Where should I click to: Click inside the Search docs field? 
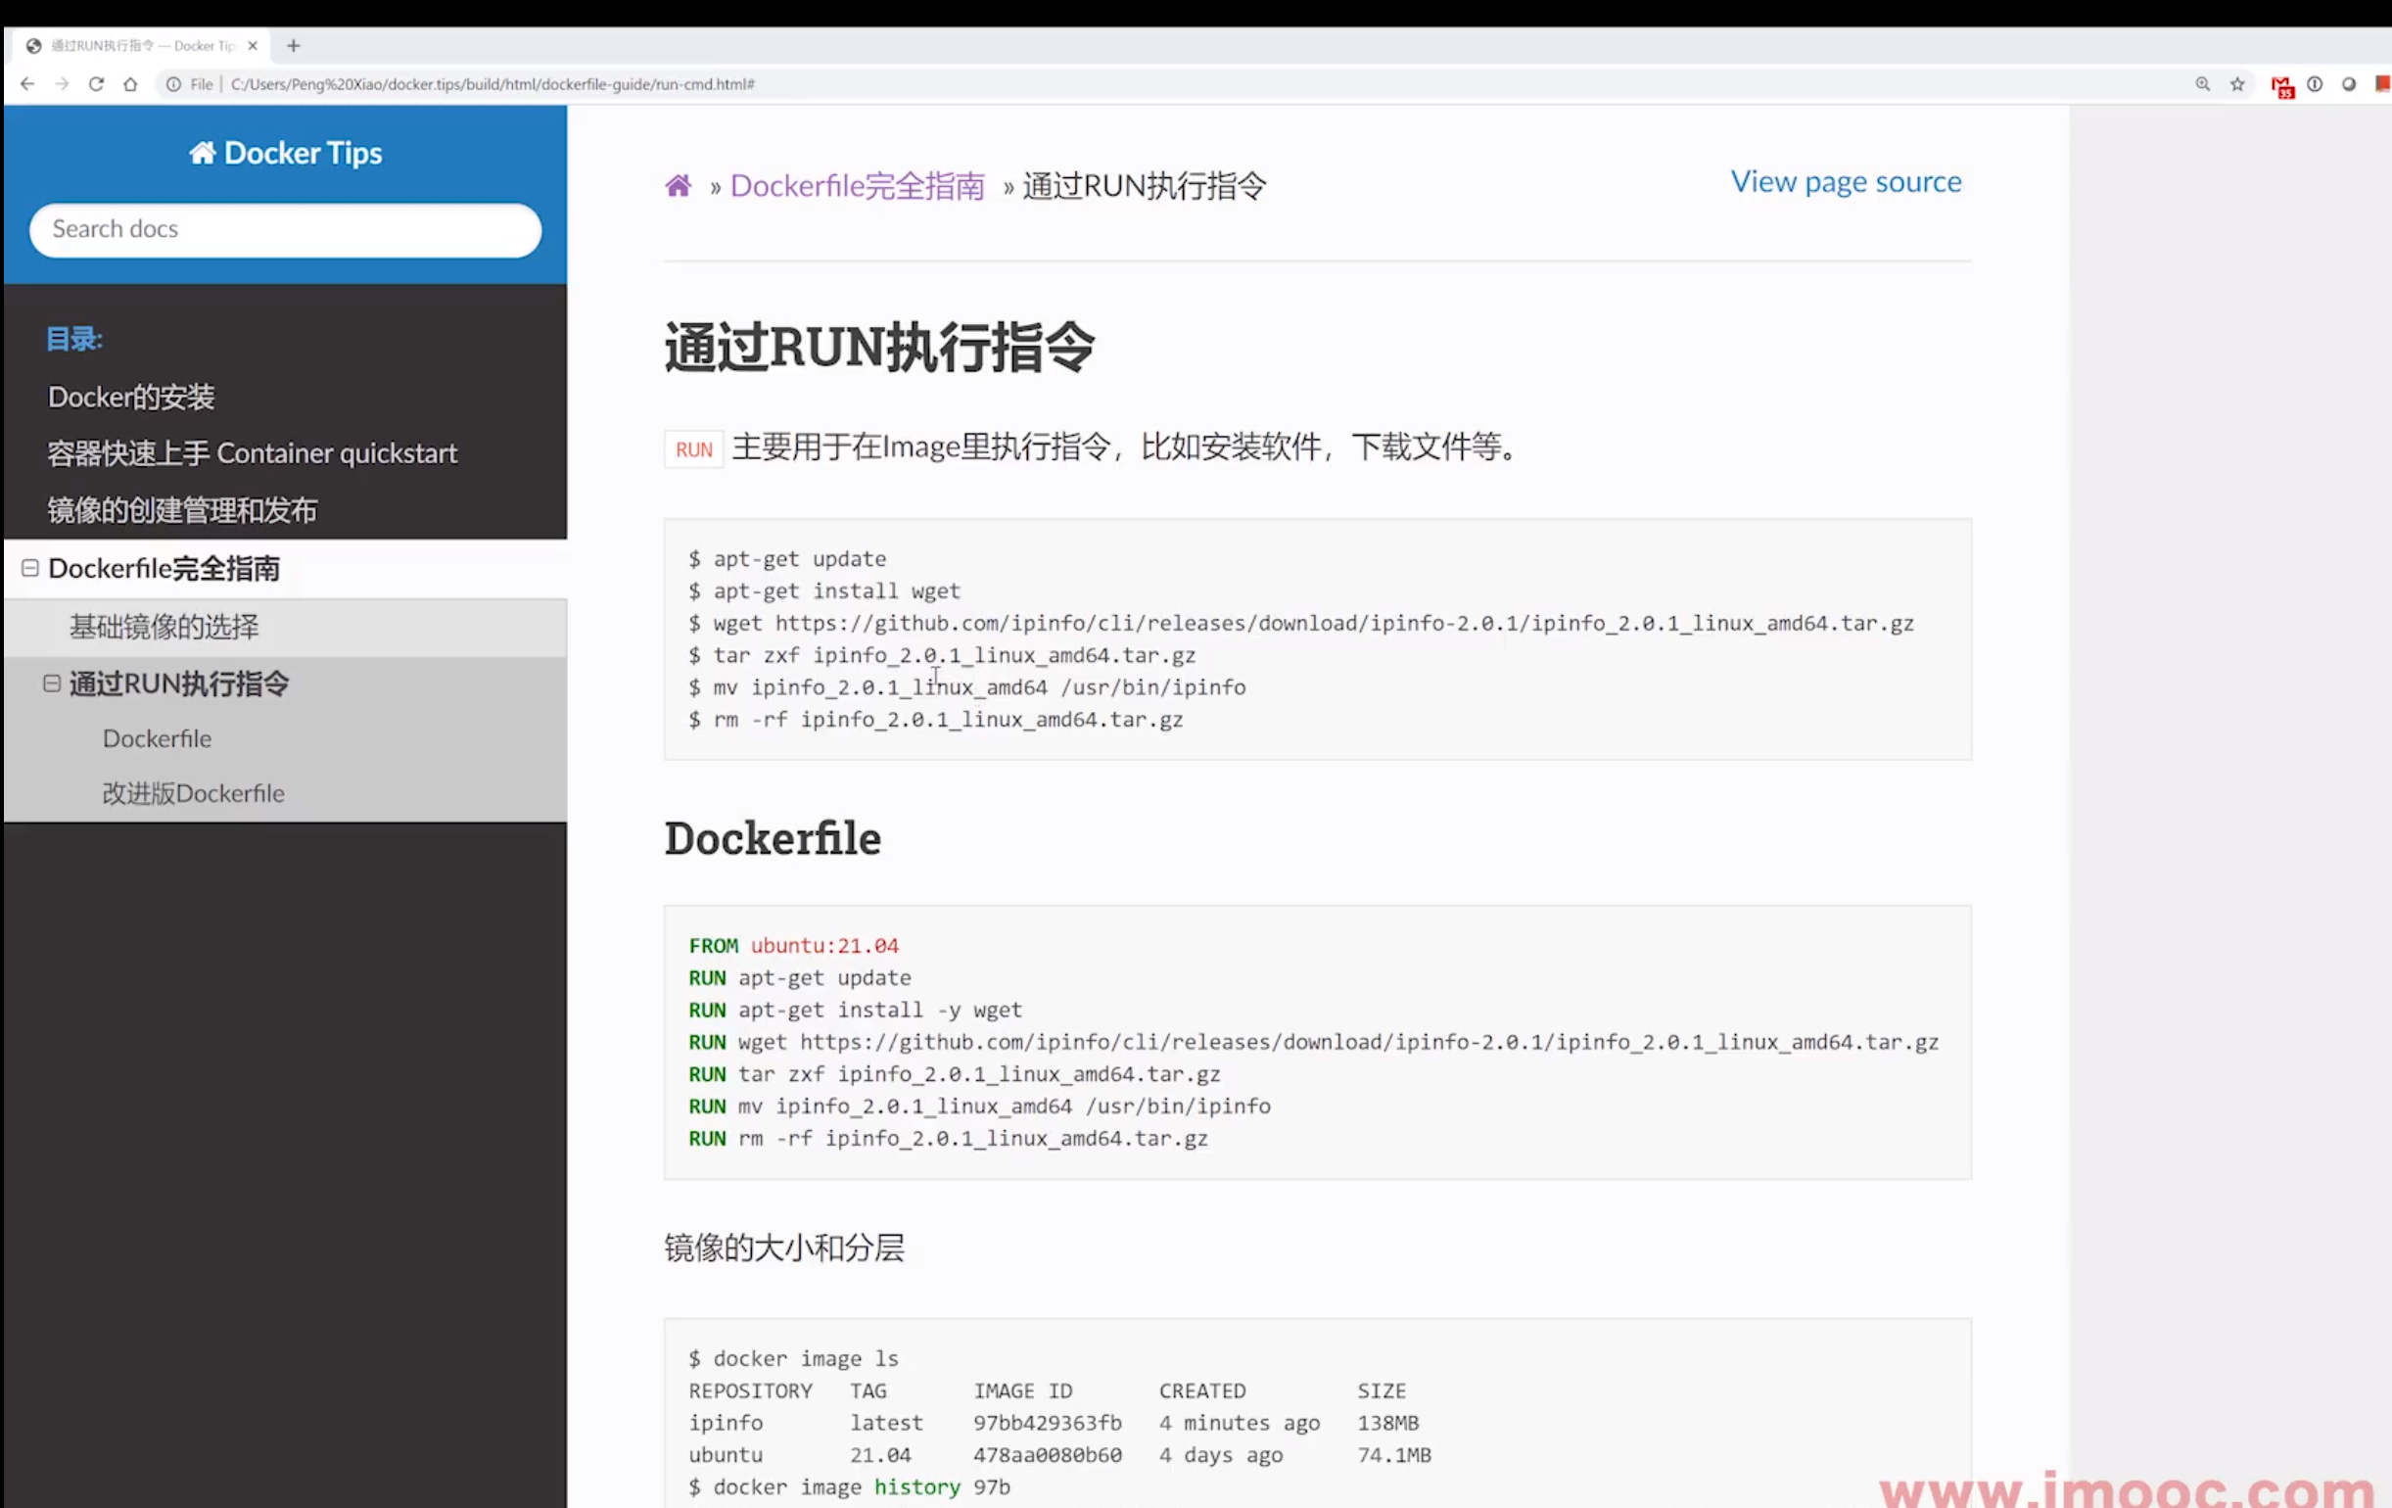pyautogui.click(x=285, y=229)
